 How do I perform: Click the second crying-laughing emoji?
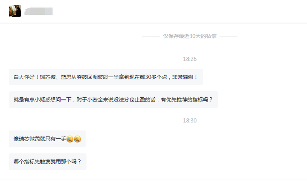pos(77,139)
